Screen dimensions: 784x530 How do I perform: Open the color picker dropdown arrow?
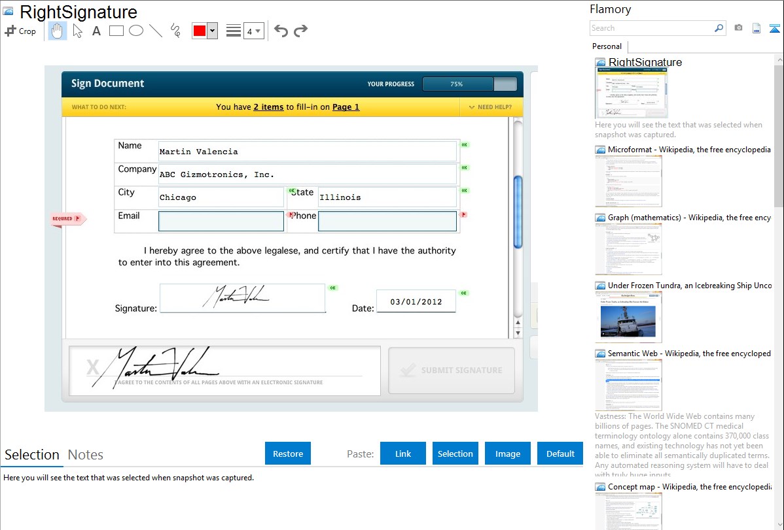coord(213,31)
